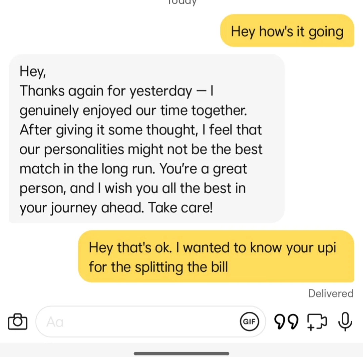
Task: Focus the Aa message input field
Action: (x=151, y=321)
